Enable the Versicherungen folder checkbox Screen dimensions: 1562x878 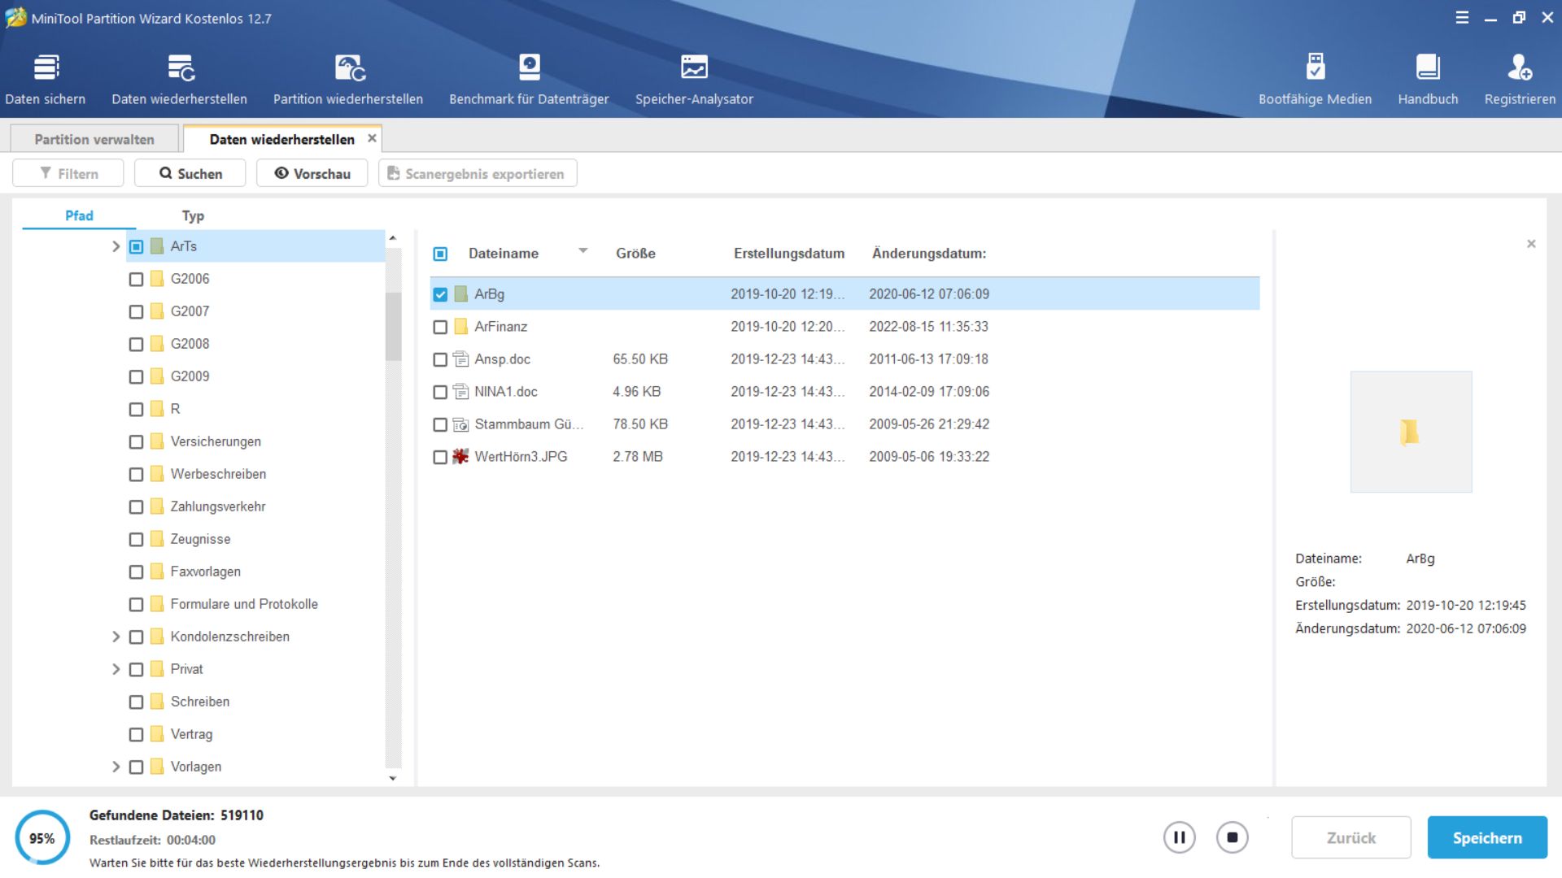pyautogui.click(x=136, y=441)
